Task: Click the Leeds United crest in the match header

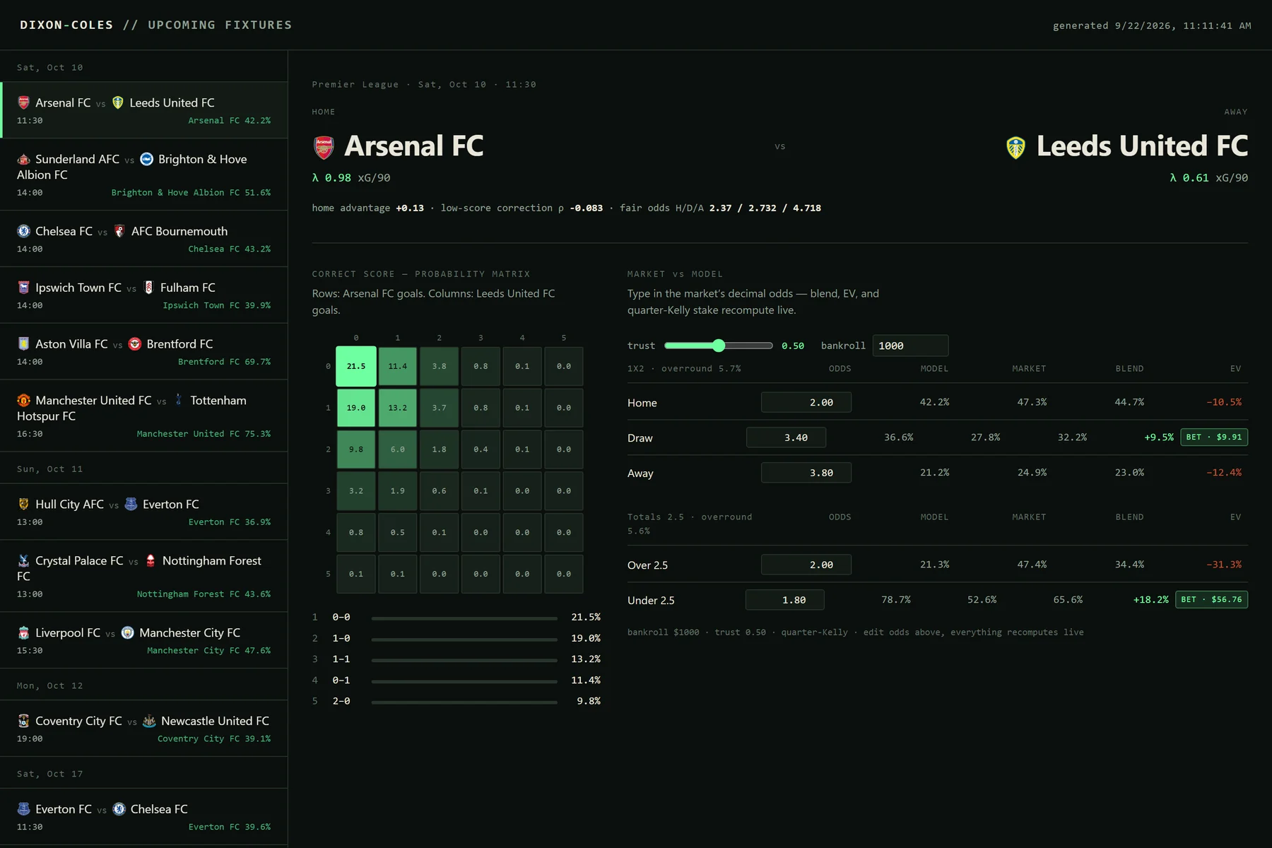Action: (x=1015, y=147)
